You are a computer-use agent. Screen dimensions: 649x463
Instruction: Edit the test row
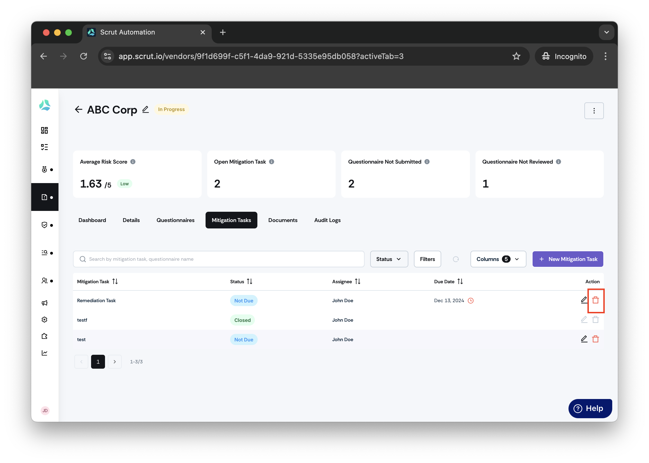584,339
